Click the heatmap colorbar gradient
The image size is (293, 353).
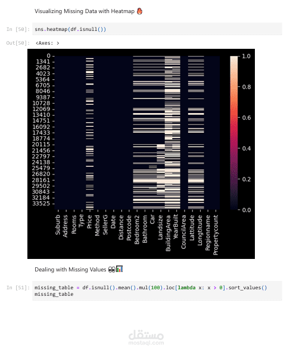point(234,133)
